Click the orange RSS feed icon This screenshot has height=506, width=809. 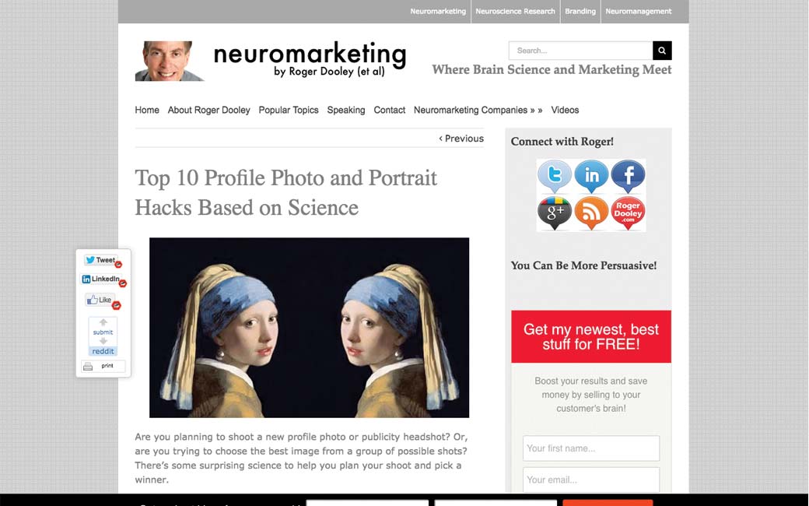point(591,213)
